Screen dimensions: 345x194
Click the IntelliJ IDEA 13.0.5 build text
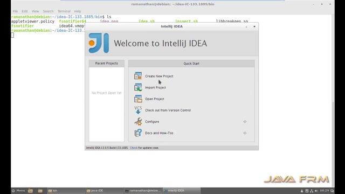(107, 148)
